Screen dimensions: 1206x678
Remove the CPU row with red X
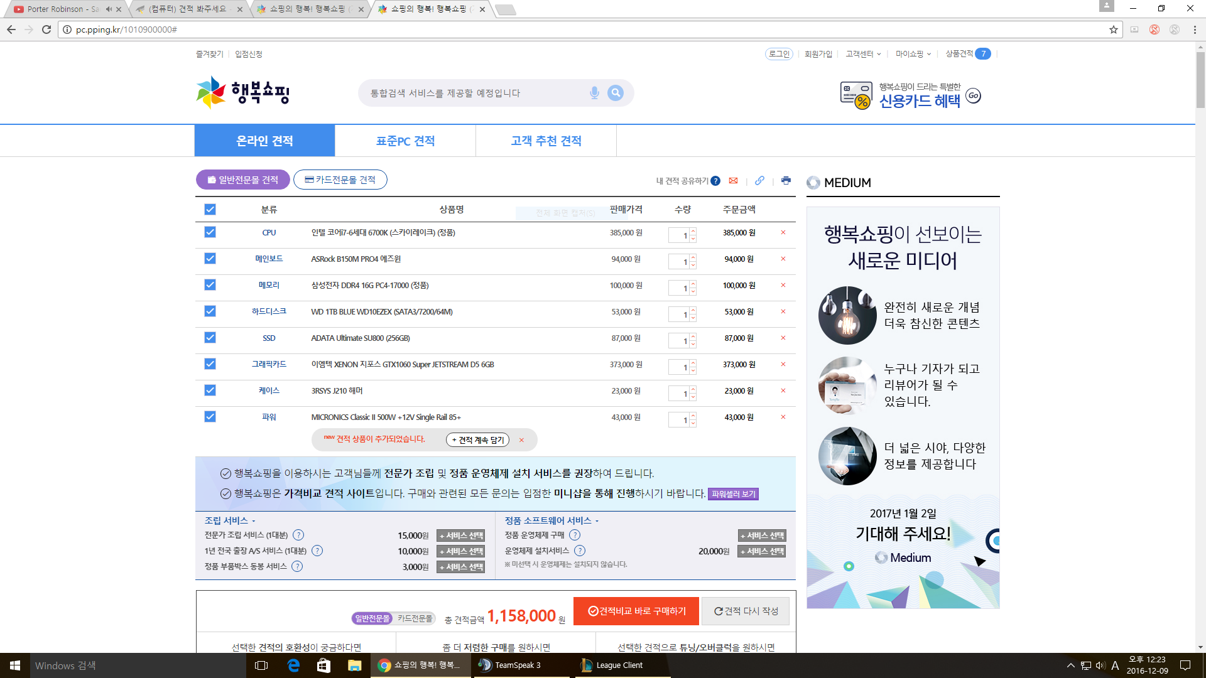point(783,233)
